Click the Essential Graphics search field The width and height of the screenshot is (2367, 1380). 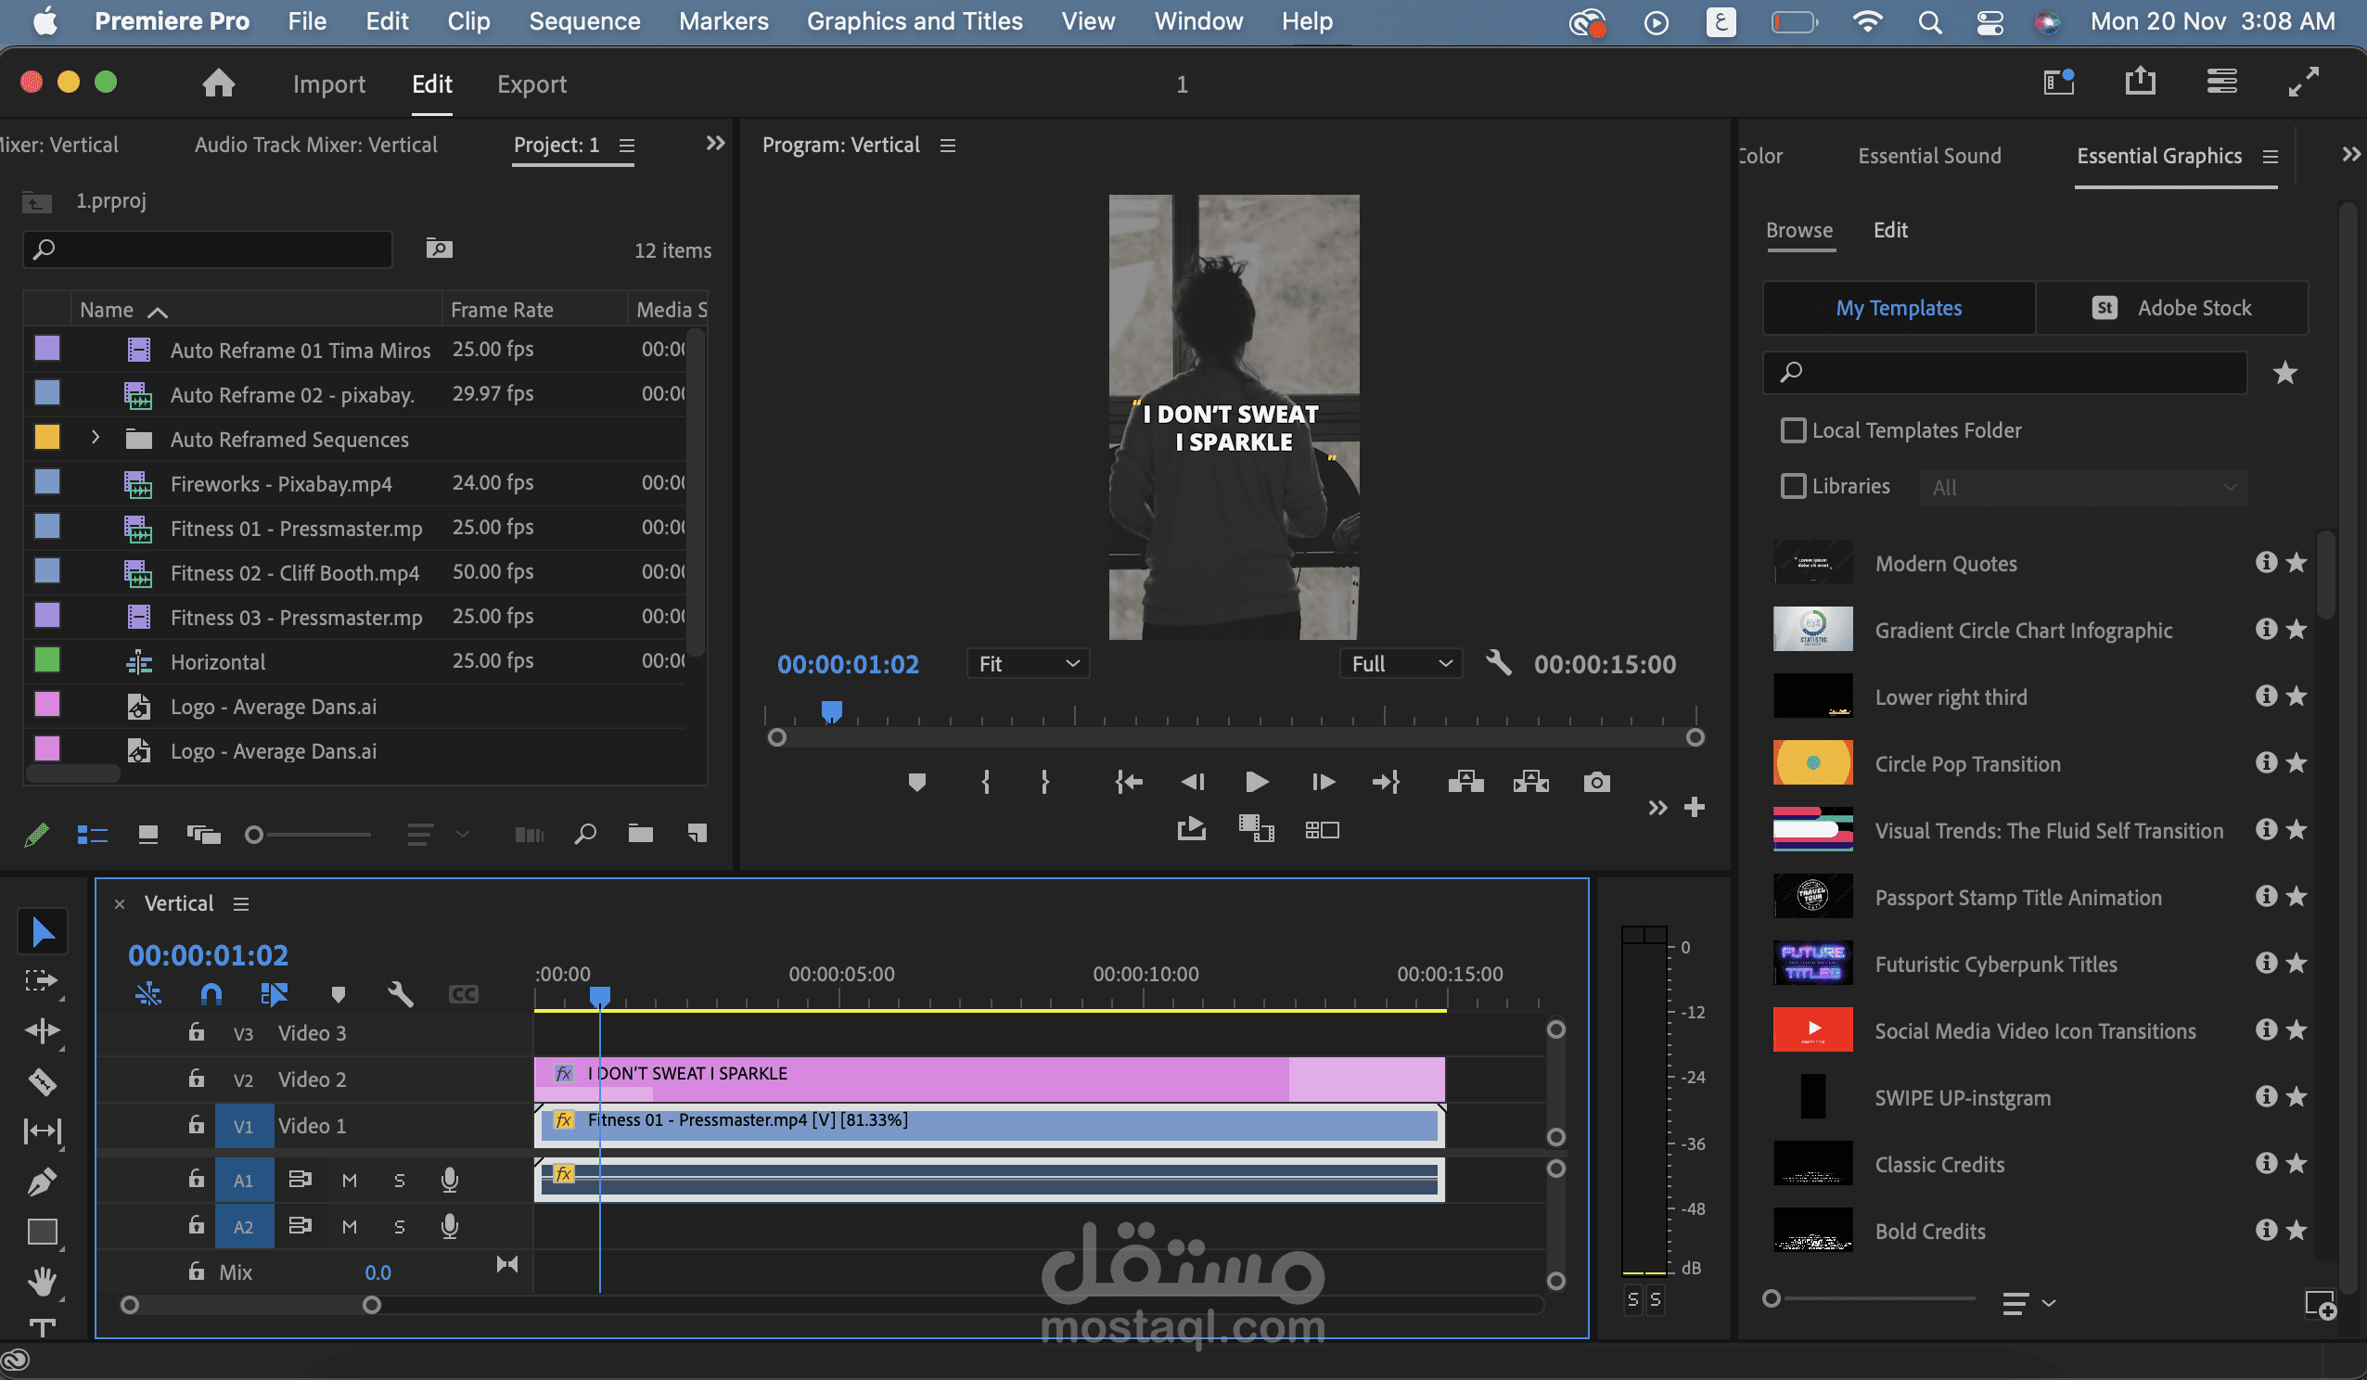point(2004,372)
